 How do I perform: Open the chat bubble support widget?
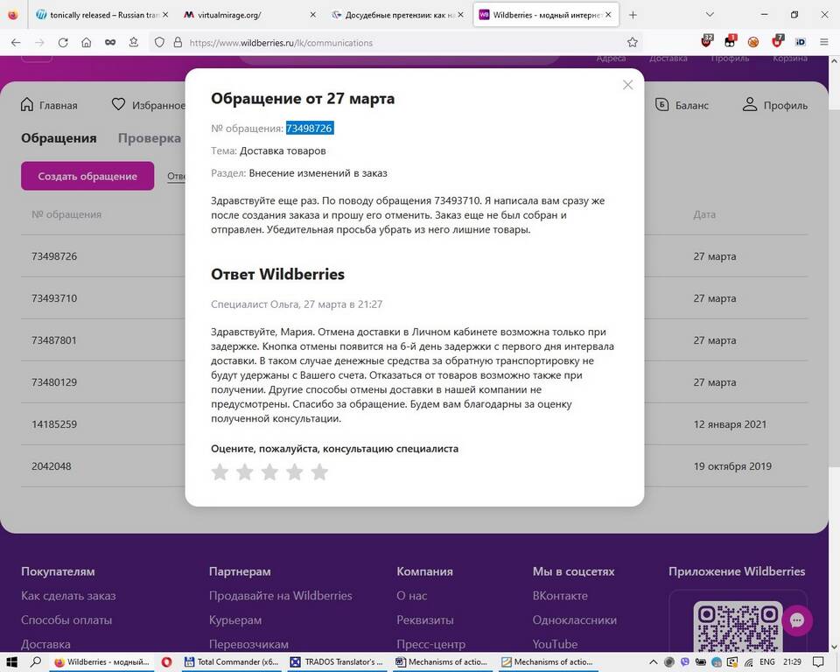click(x=797, y=620)
